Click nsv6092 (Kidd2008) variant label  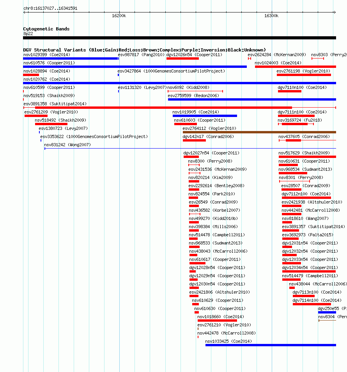coord(188,88)
